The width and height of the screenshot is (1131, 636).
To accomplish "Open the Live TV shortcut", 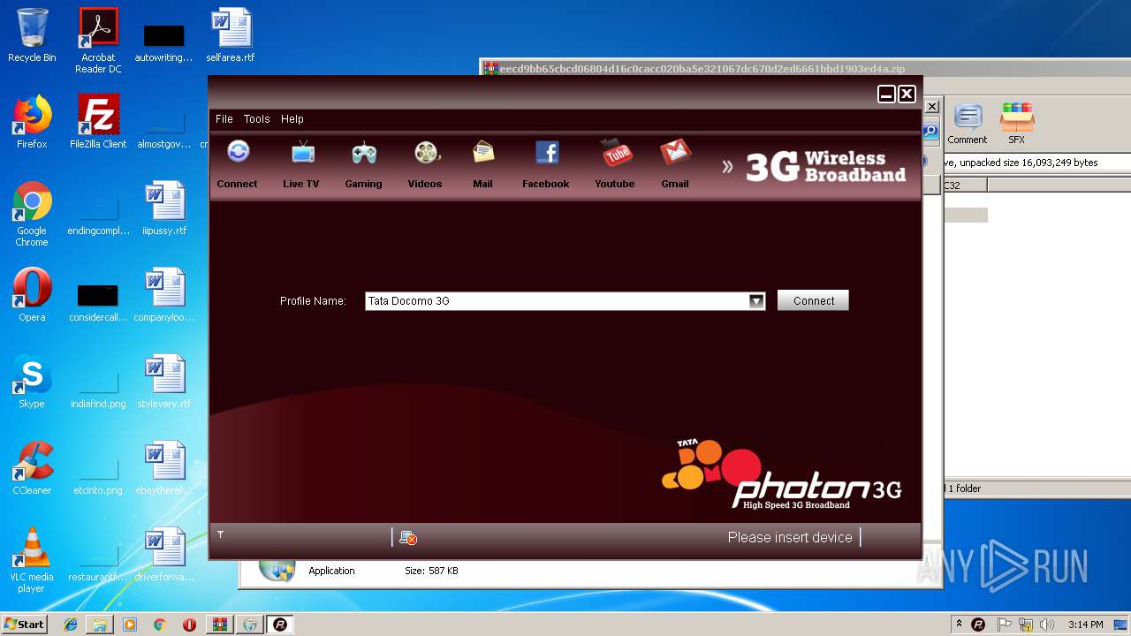I will [x=302, y=153].
